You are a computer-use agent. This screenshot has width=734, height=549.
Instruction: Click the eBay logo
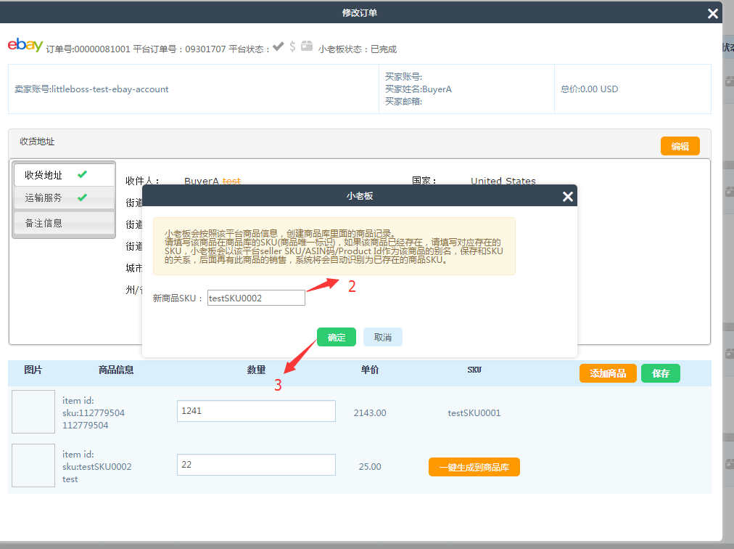click(x=25, y=45)
